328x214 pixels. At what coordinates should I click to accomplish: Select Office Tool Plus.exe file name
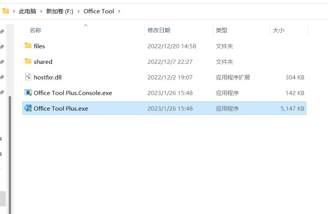click(61, 109)
